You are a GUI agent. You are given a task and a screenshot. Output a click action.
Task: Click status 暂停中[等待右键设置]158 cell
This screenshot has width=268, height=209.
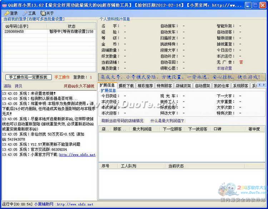click(x=71, y=31)
